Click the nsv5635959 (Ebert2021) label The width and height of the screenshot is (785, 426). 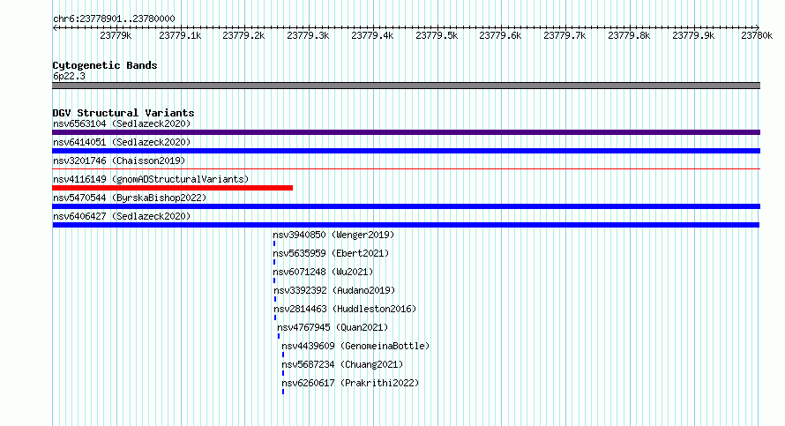click(x=331, y=253)
